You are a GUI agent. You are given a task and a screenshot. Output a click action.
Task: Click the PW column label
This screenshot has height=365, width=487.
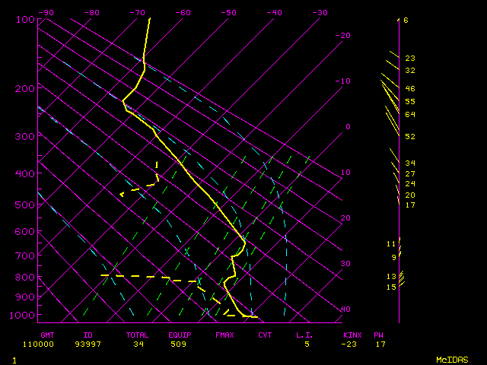tap(378, 335)
